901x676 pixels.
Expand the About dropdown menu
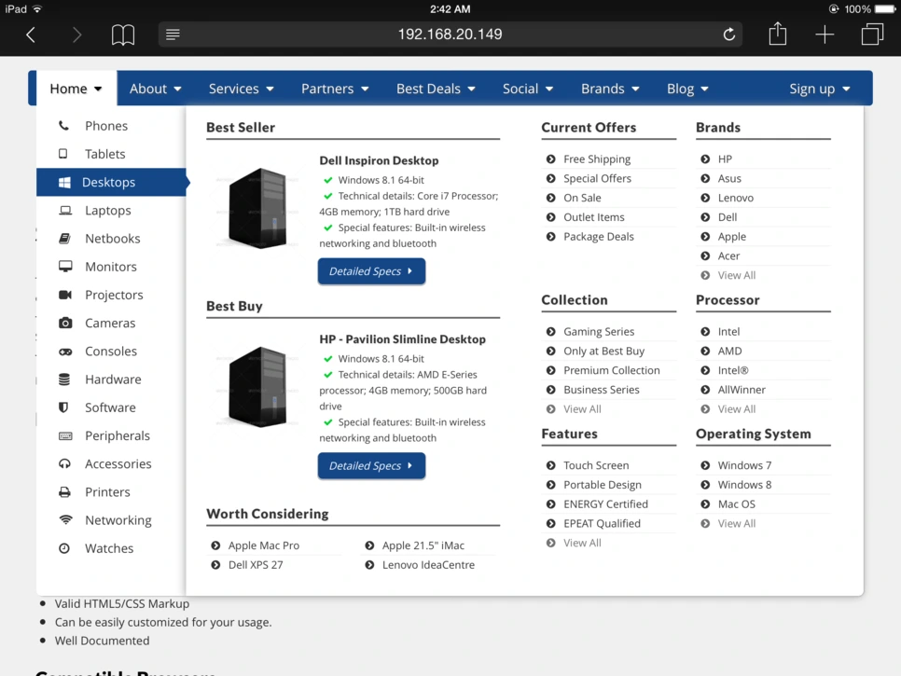point(155,89)
